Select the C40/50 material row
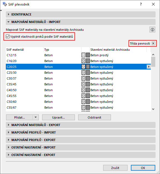This screenshot has width=160, height=174. [78, 90]
